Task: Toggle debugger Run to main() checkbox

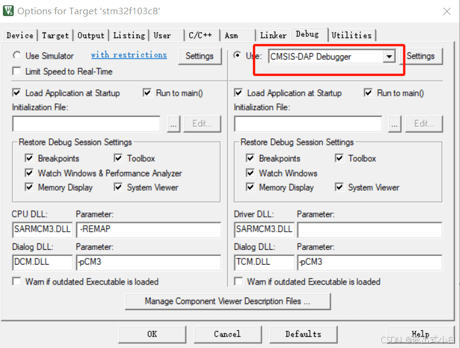Action: click(x=368, y=93)
